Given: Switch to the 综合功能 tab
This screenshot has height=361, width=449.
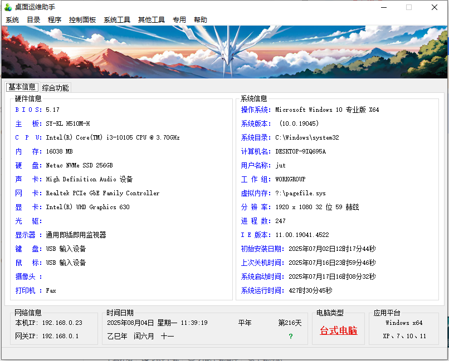Looking at the screenshot, I should (56, 88).
